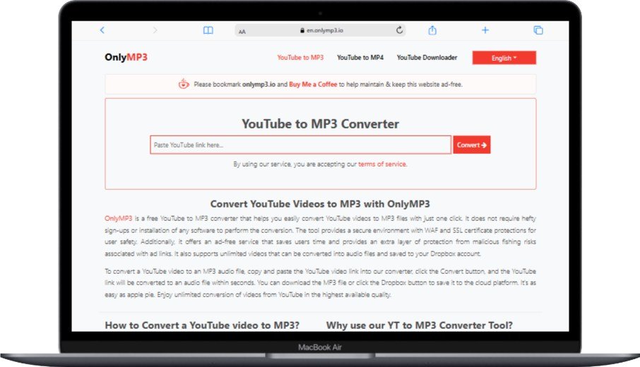
Task: Click the red OnlyMP3 link in paragraph
Action: pos(119,218)
